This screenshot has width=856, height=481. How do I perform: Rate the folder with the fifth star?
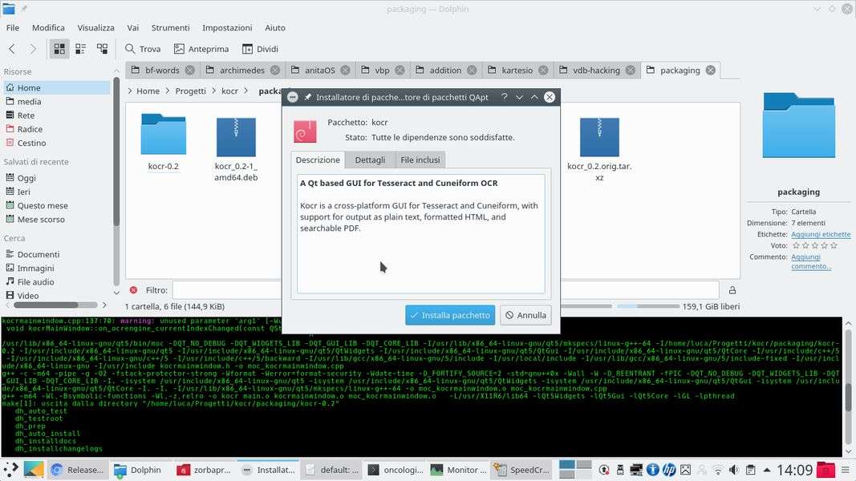(834, 246)
